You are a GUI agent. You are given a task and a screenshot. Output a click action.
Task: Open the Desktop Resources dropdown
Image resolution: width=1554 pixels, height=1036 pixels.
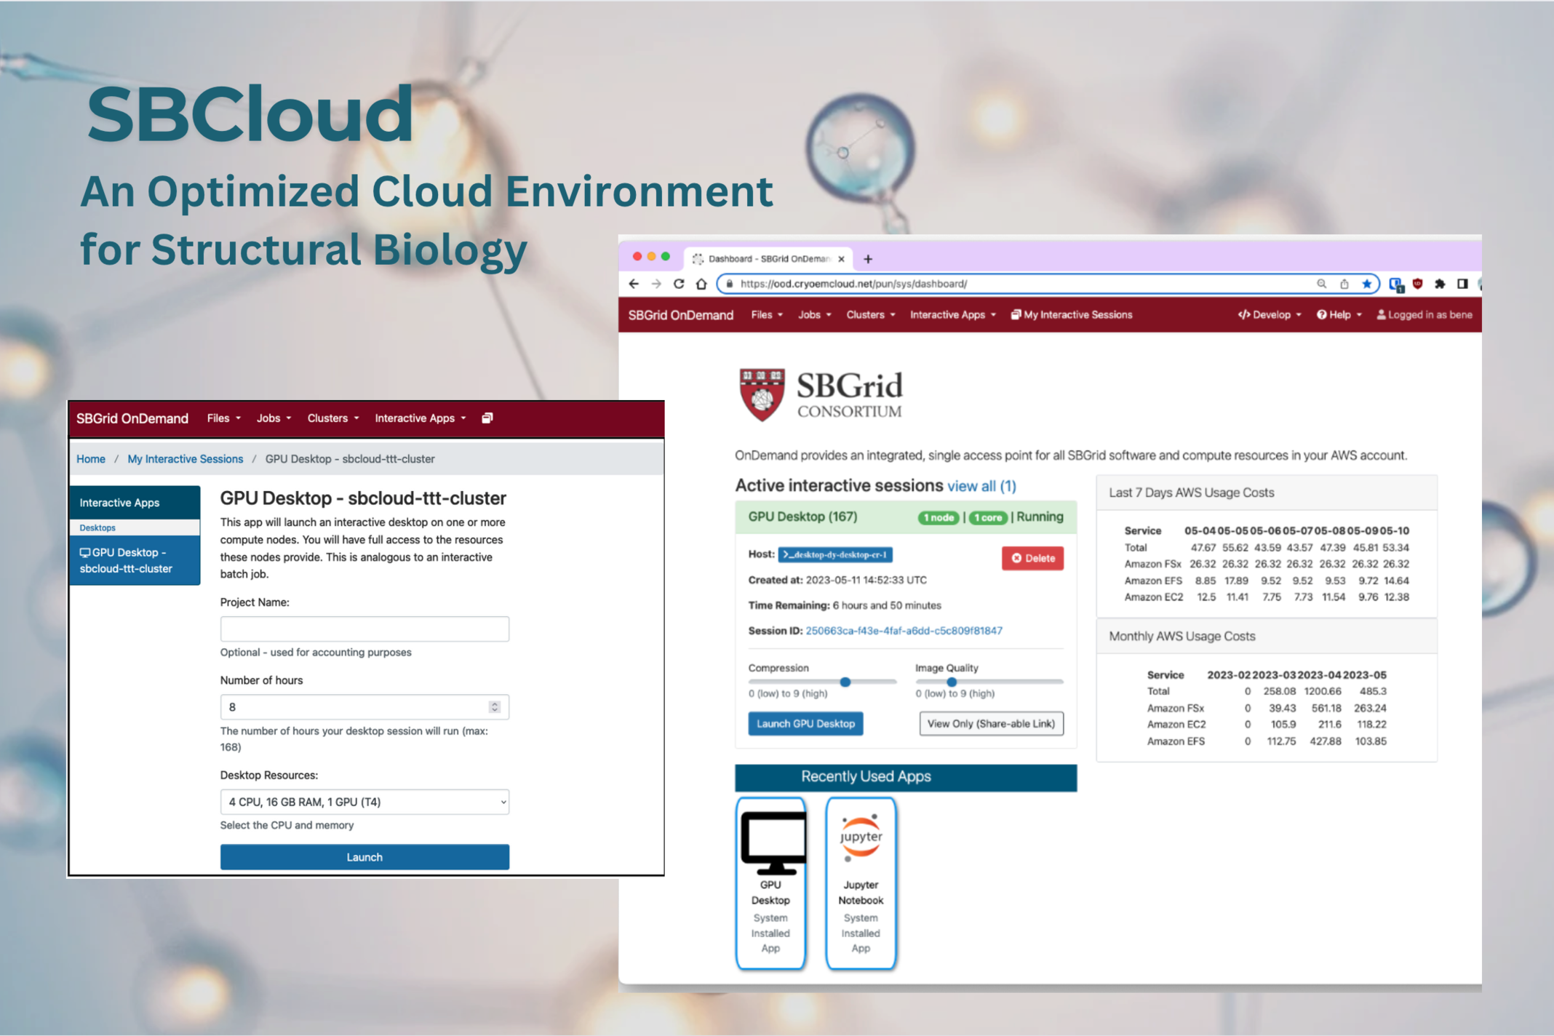[x=364, y=802]
